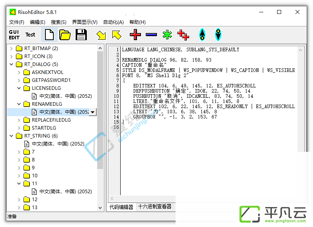This screenshot has height=227, width=313.
Task: Open the 编辑(E) menu
Action: pos(37,22)
